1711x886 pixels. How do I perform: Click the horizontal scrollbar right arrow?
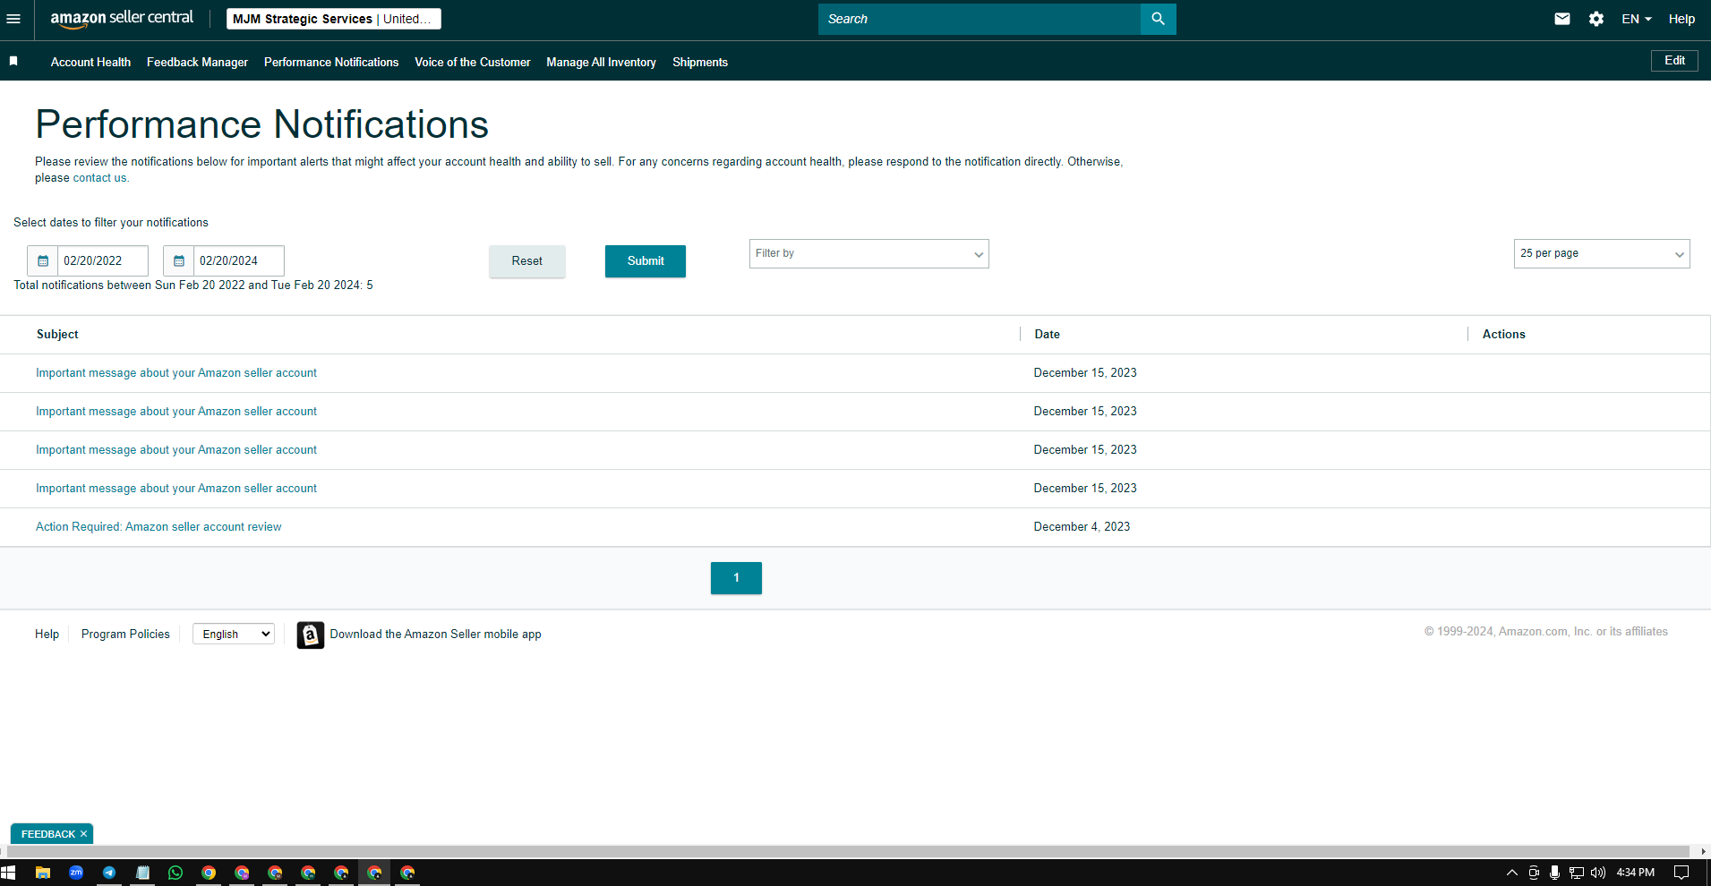[1703, 851]
